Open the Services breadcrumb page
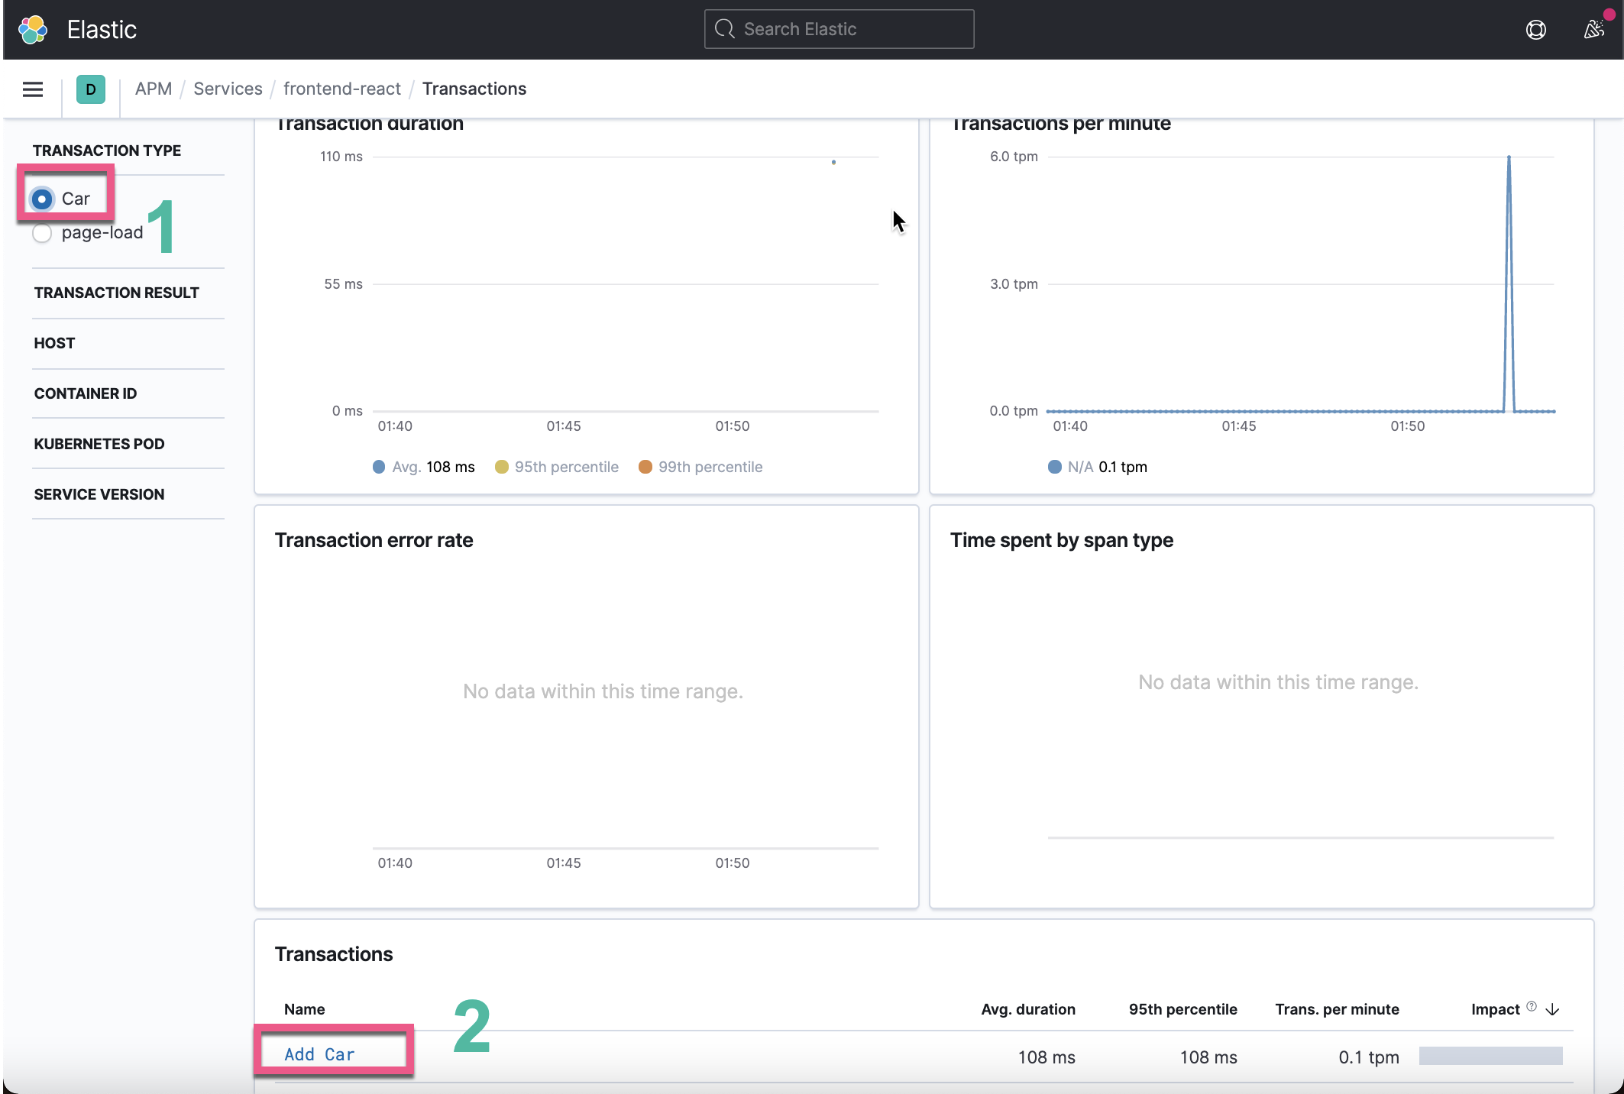This screenshot has height=1094, width=1624. pyautogui.click(x=227, y=89)
